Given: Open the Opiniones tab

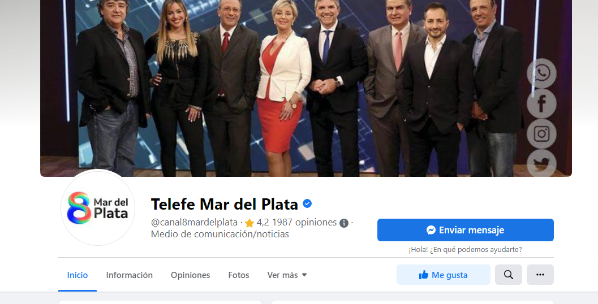Looking at the screenshot, I should tap(190, 275).
